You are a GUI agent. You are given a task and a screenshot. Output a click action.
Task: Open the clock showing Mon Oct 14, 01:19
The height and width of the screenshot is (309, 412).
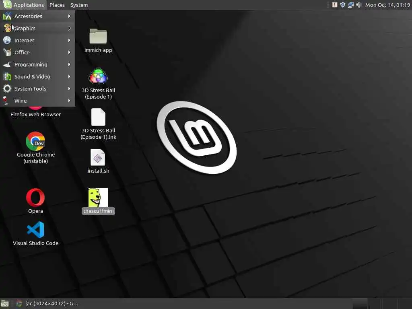point(387,5)
